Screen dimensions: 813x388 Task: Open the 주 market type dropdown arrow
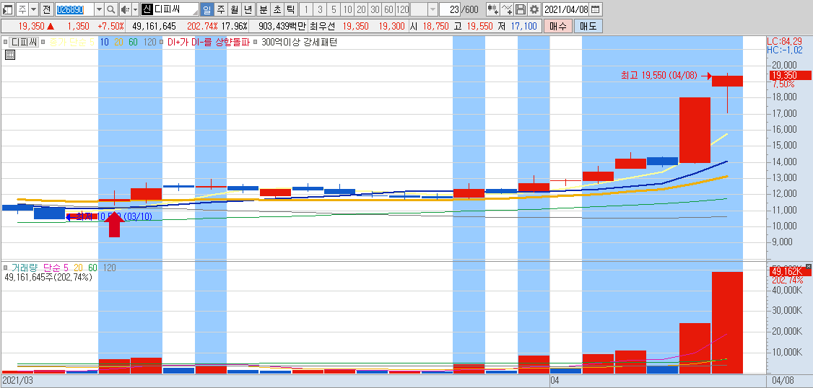tap(33, 9)
